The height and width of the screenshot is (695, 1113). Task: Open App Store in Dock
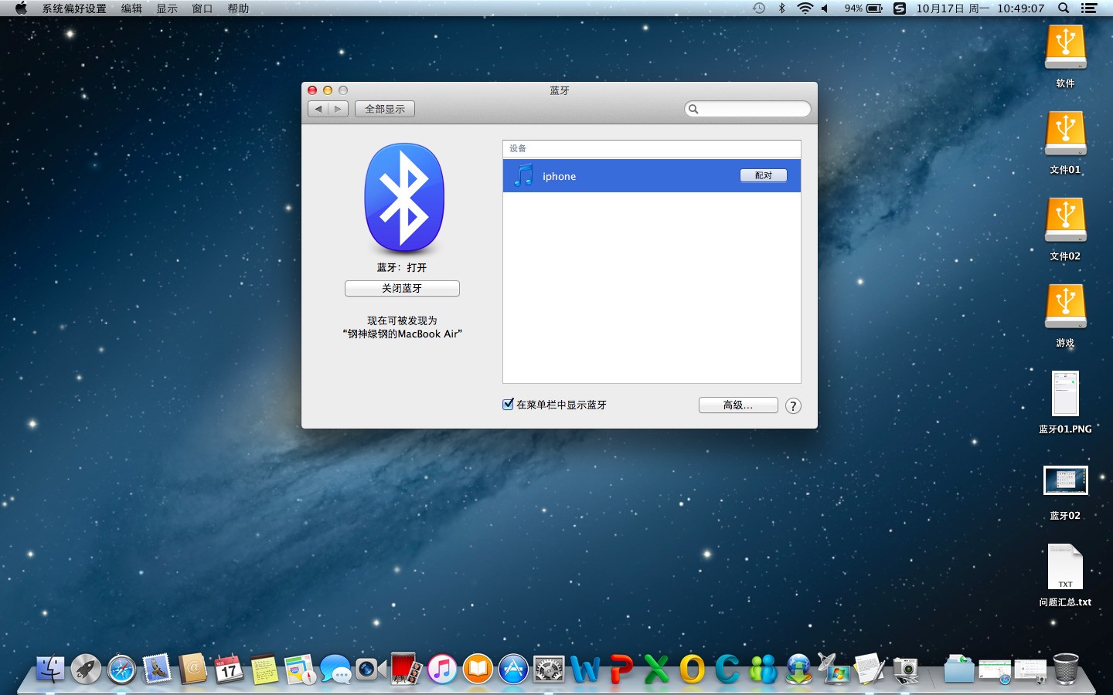point(513,669)
